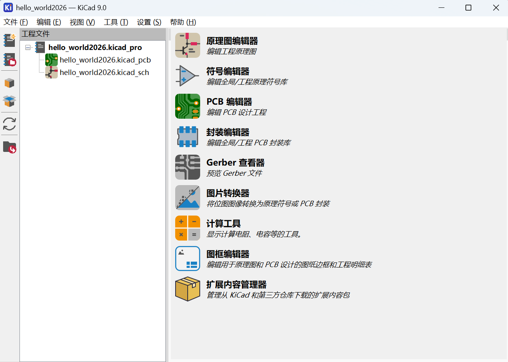The image size is (508, 362).
Task: Click description text 预览 Gerber 文件
Action: pos(234,173)
